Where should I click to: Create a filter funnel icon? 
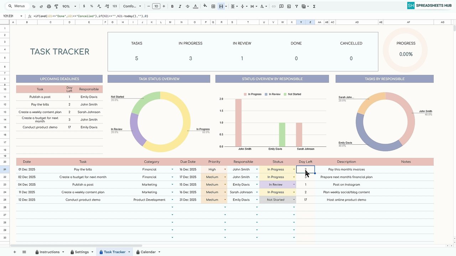pos(296,6)
